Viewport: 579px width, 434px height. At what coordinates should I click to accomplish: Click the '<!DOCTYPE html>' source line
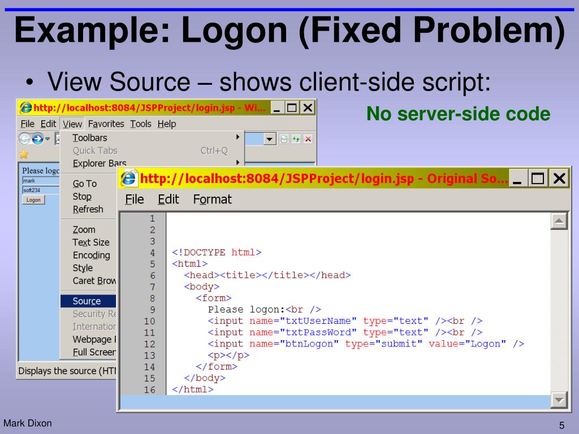point(217,253)
